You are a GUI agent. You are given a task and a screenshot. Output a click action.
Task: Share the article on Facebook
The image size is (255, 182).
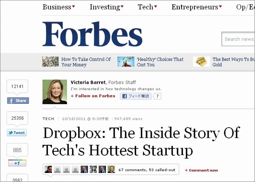pyautogui.click(x=18, y=101)
